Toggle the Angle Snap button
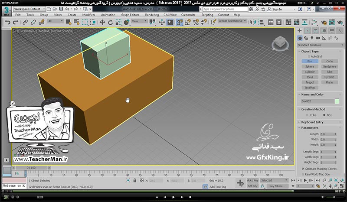 coord(188,22)
